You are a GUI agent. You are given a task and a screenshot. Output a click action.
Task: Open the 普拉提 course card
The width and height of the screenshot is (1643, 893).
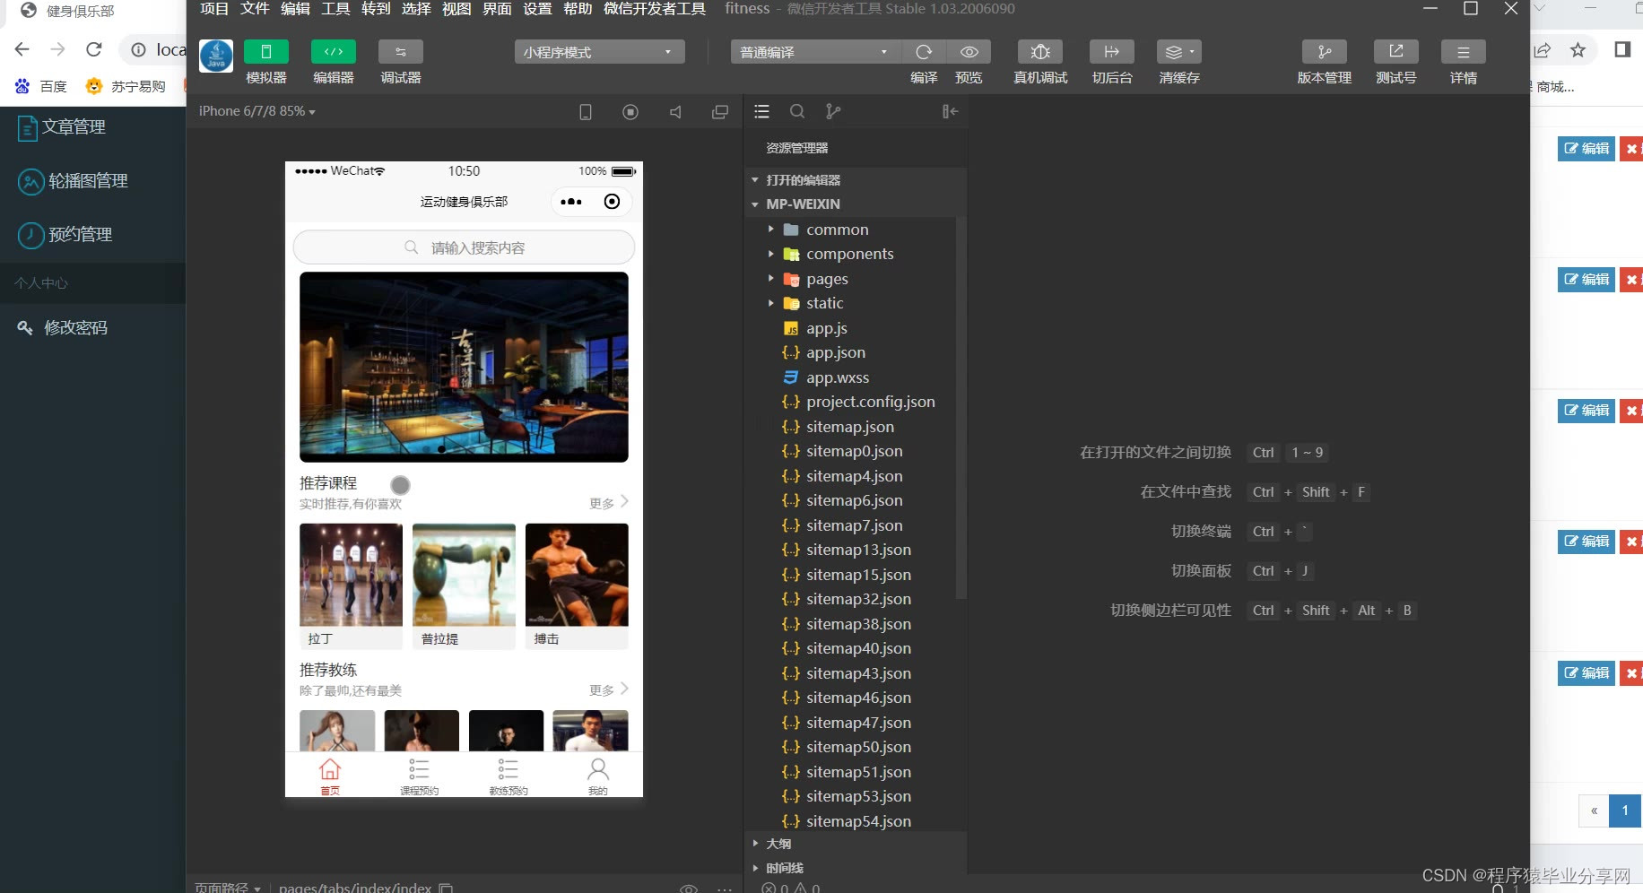(x=464, y=586)
